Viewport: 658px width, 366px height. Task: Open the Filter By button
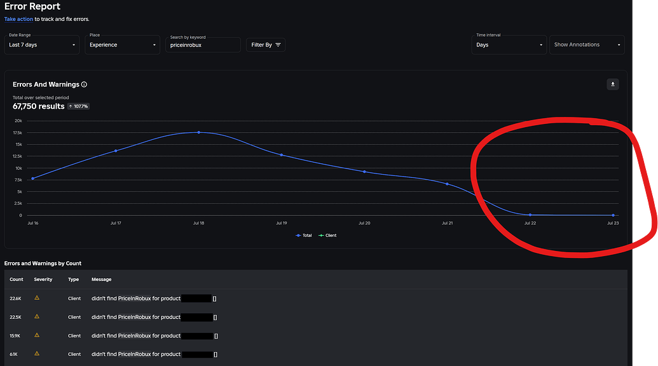point(266,45)
